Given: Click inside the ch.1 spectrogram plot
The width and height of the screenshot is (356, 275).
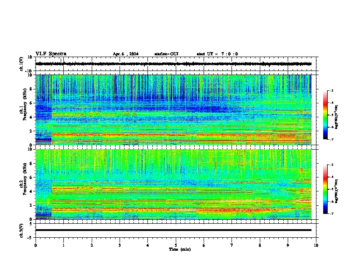Looking at the screenshot, I should pyautogui.click(x=174, y=110).
